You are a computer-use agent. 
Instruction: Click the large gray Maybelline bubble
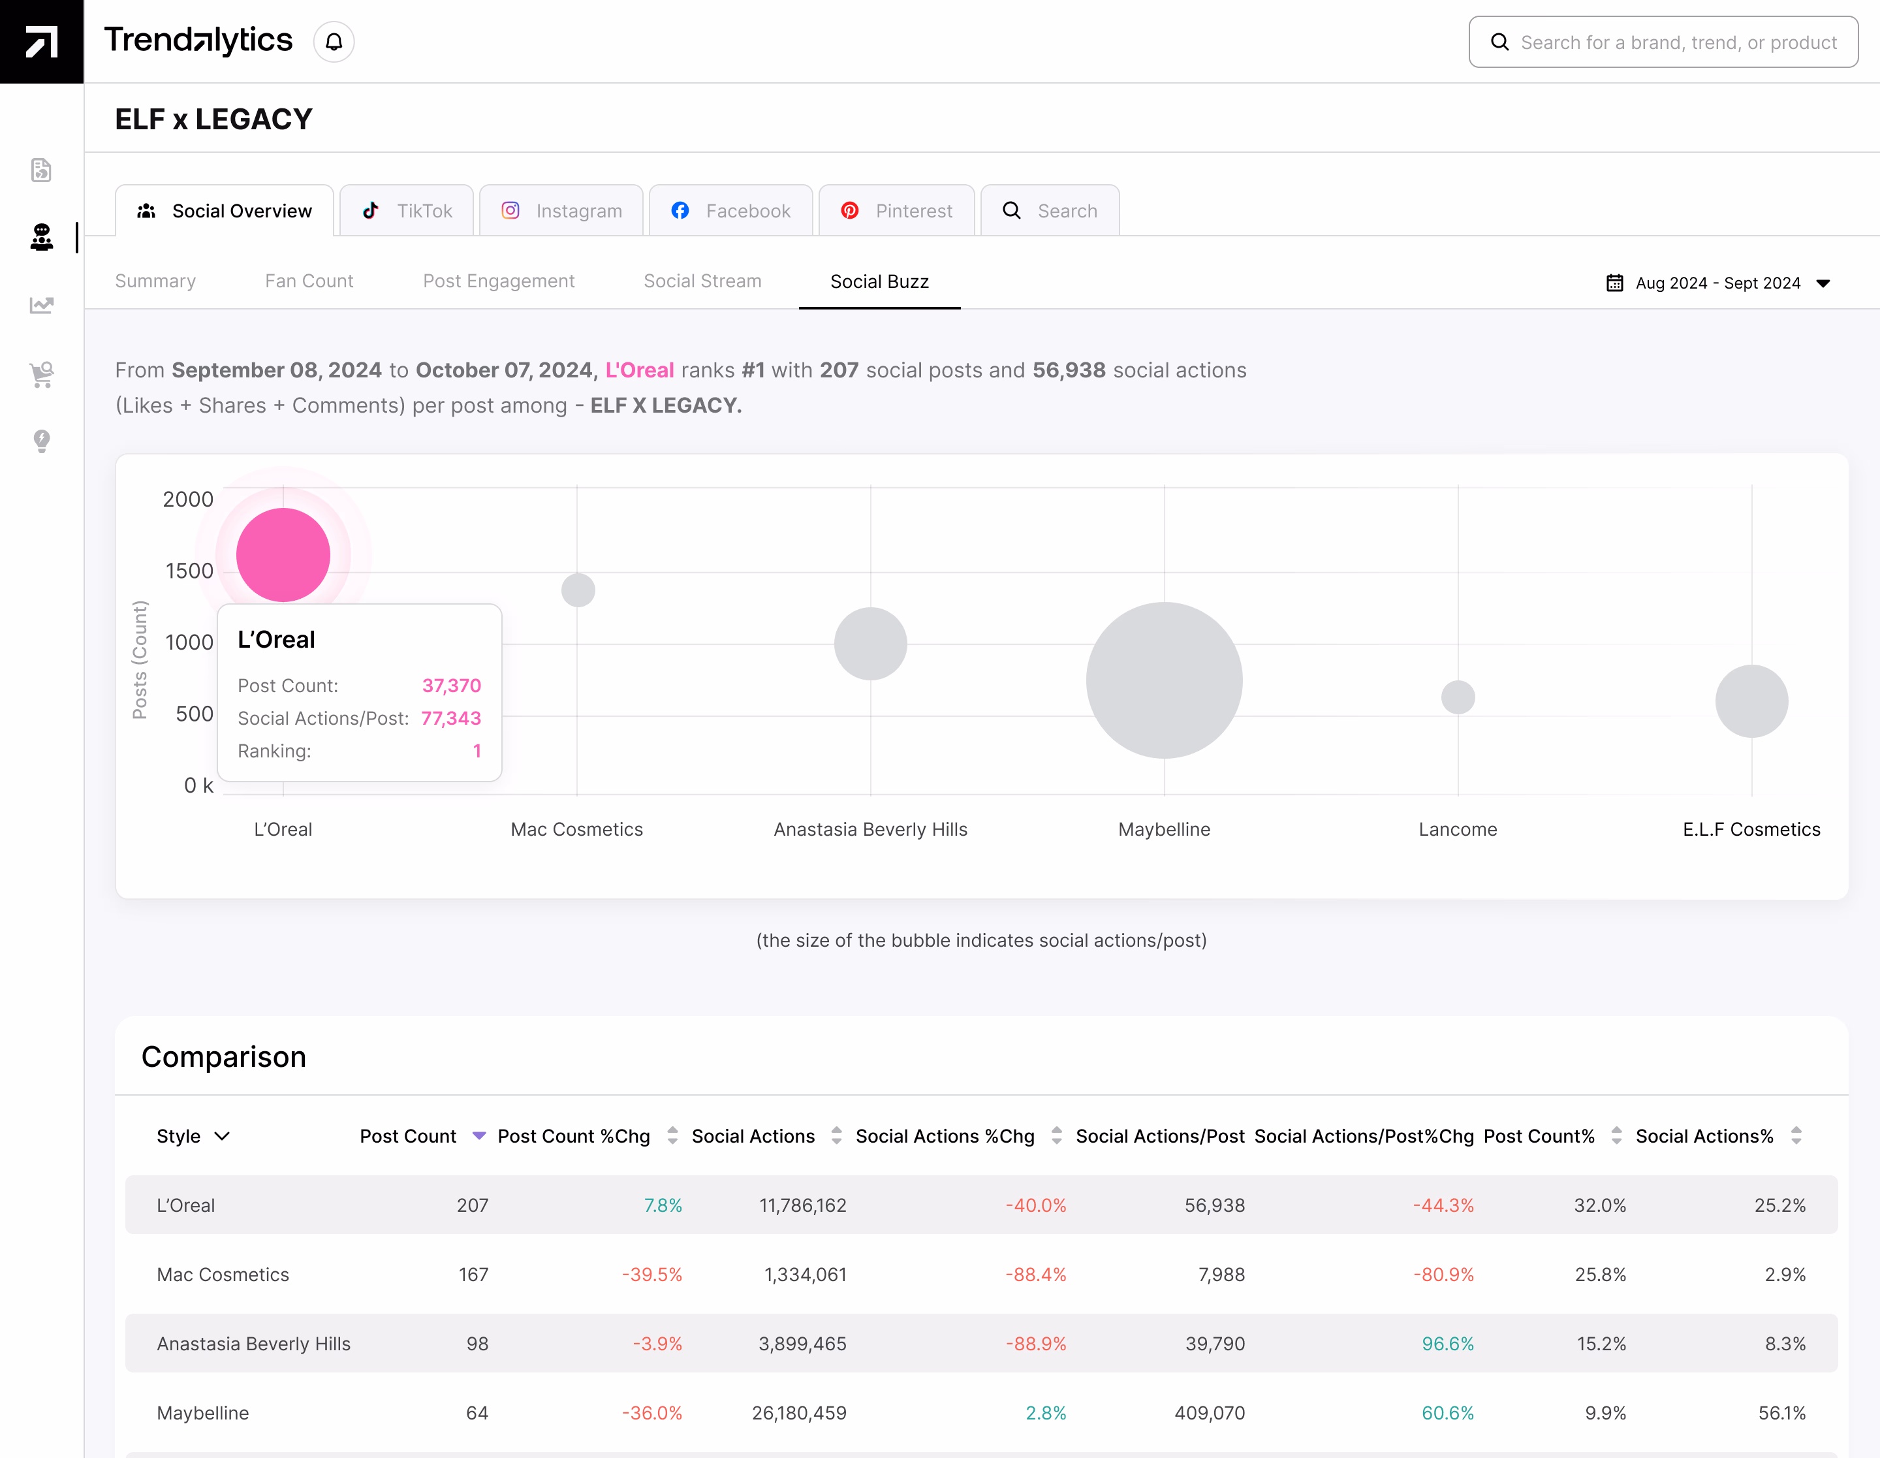(x=1164, y=680)
